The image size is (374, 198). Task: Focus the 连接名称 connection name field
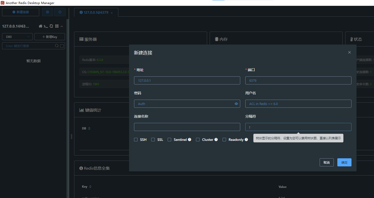(x=187, y=127)
